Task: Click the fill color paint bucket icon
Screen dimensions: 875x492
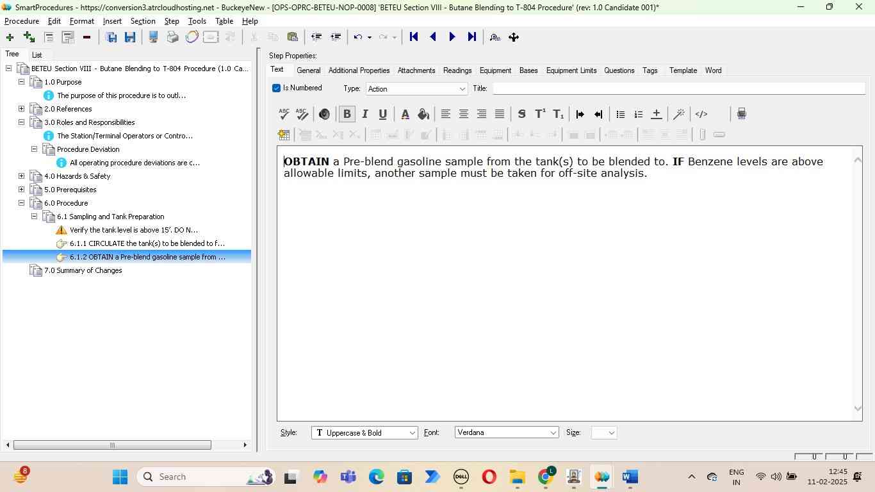Action: click(423, 114)
